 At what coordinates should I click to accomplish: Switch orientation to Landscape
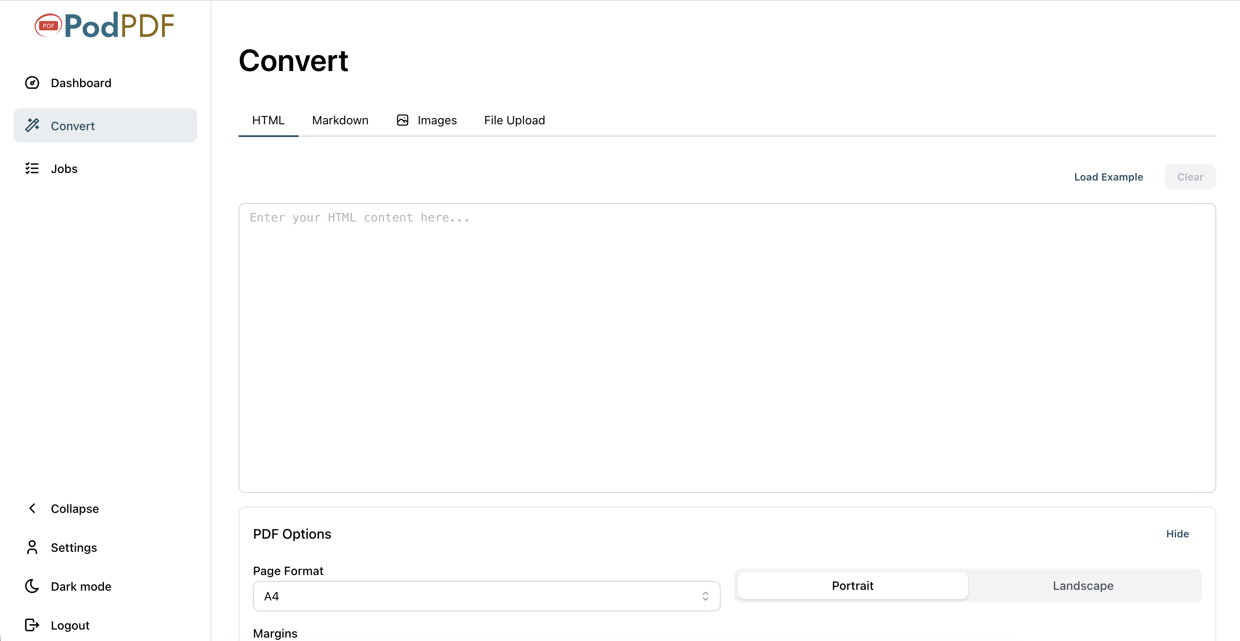1083,586
